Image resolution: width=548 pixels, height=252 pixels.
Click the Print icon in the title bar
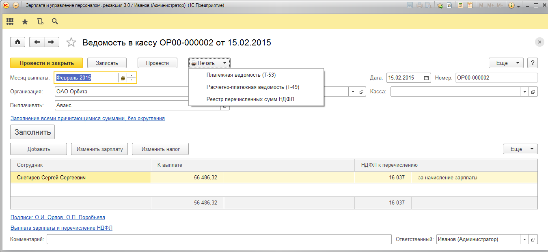pyautogui.click(x=419, y=5)
